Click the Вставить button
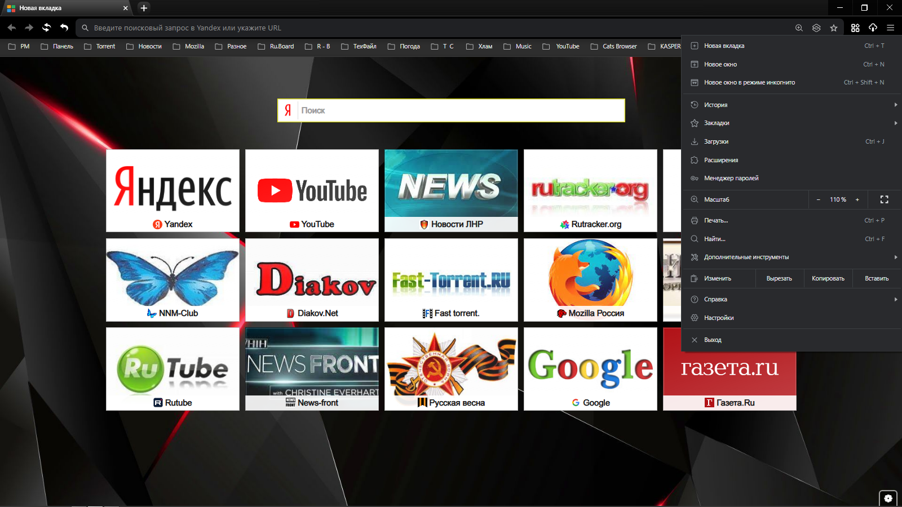 (x=877, y=278)
